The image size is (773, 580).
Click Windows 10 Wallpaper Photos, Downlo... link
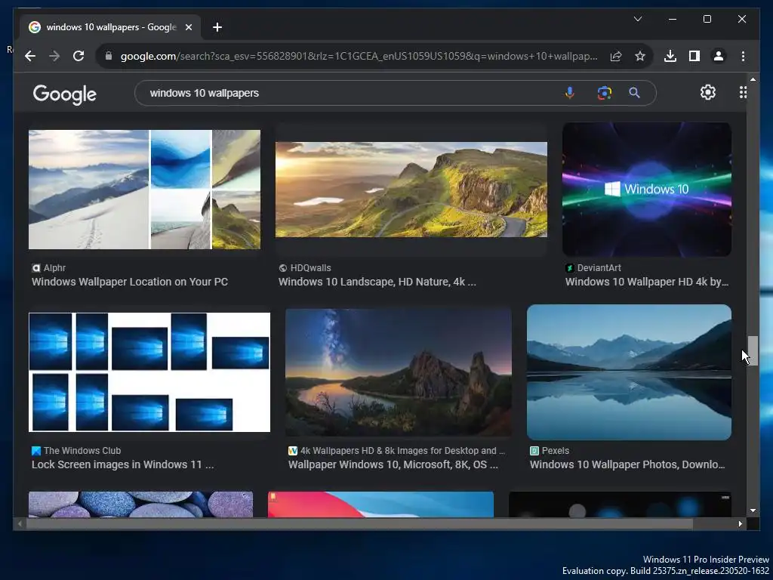627,464
